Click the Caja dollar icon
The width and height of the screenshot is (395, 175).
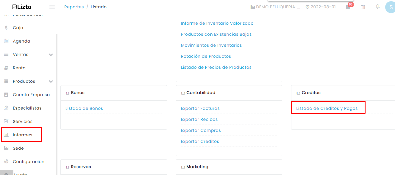coord(6,28)
